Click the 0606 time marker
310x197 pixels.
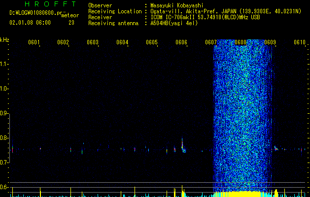pyautogui.click(x=181, y=42)
